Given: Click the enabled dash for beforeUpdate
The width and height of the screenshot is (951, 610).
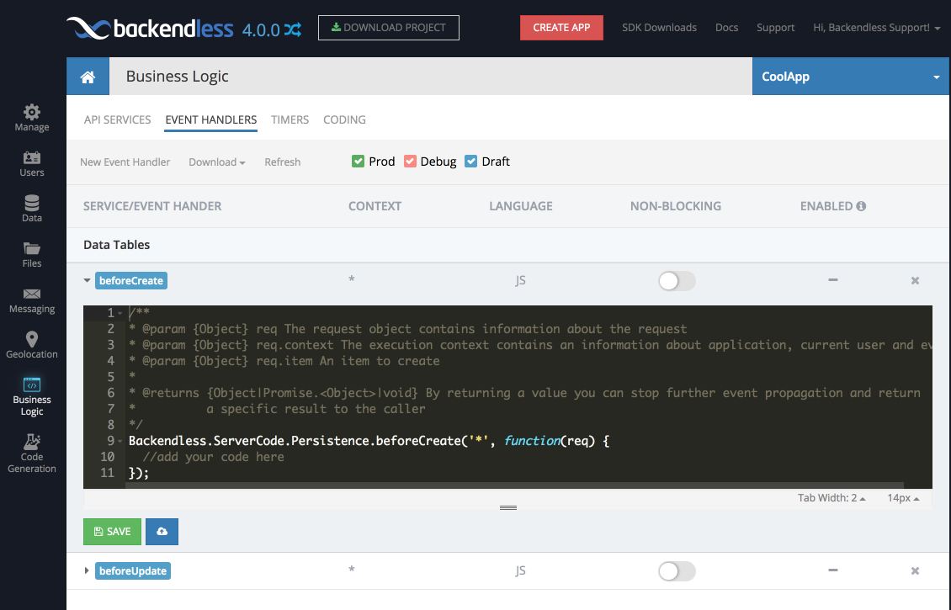Looking at the screenshot, I should (x=833, y=570).
